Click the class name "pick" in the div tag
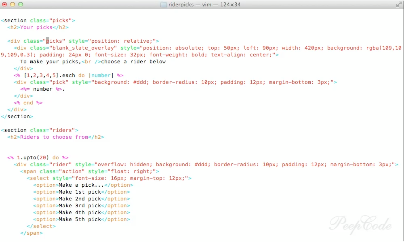 59,82
